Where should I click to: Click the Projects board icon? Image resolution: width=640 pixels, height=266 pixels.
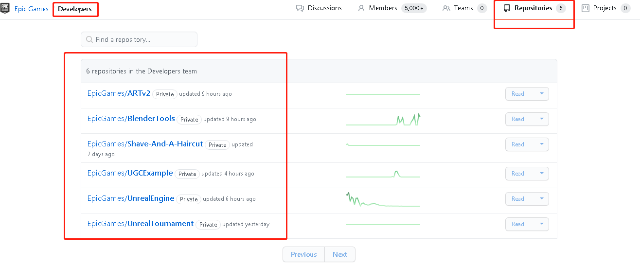tap(586, 8)
